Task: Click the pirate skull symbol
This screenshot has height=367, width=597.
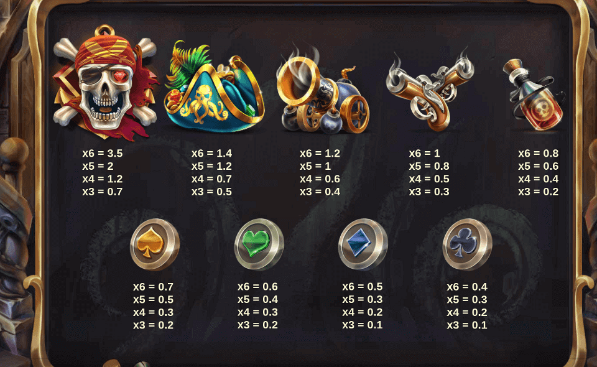Action: [105, 83]
